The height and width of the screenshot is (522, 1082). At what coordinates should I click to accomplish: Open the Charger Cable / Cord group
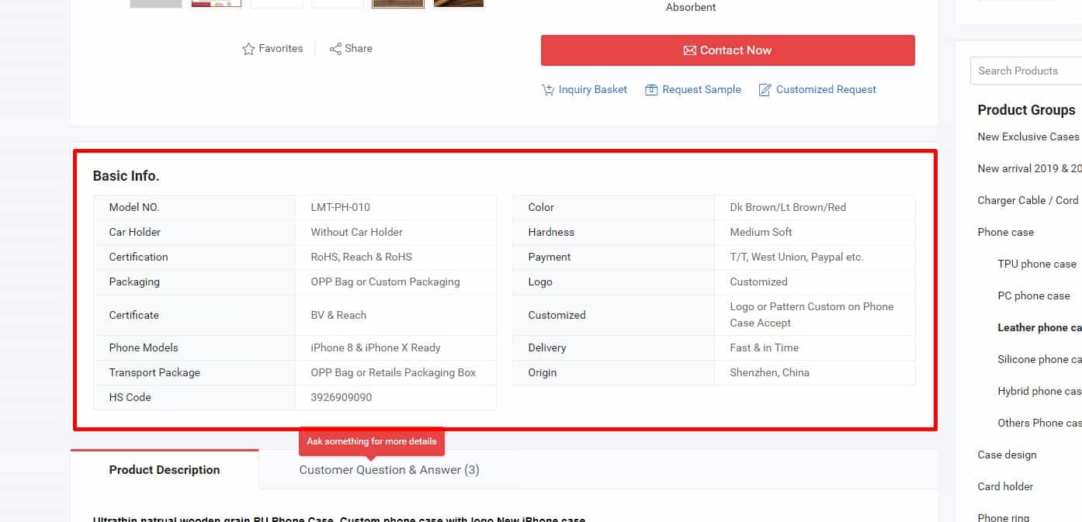pos(1028,200)
